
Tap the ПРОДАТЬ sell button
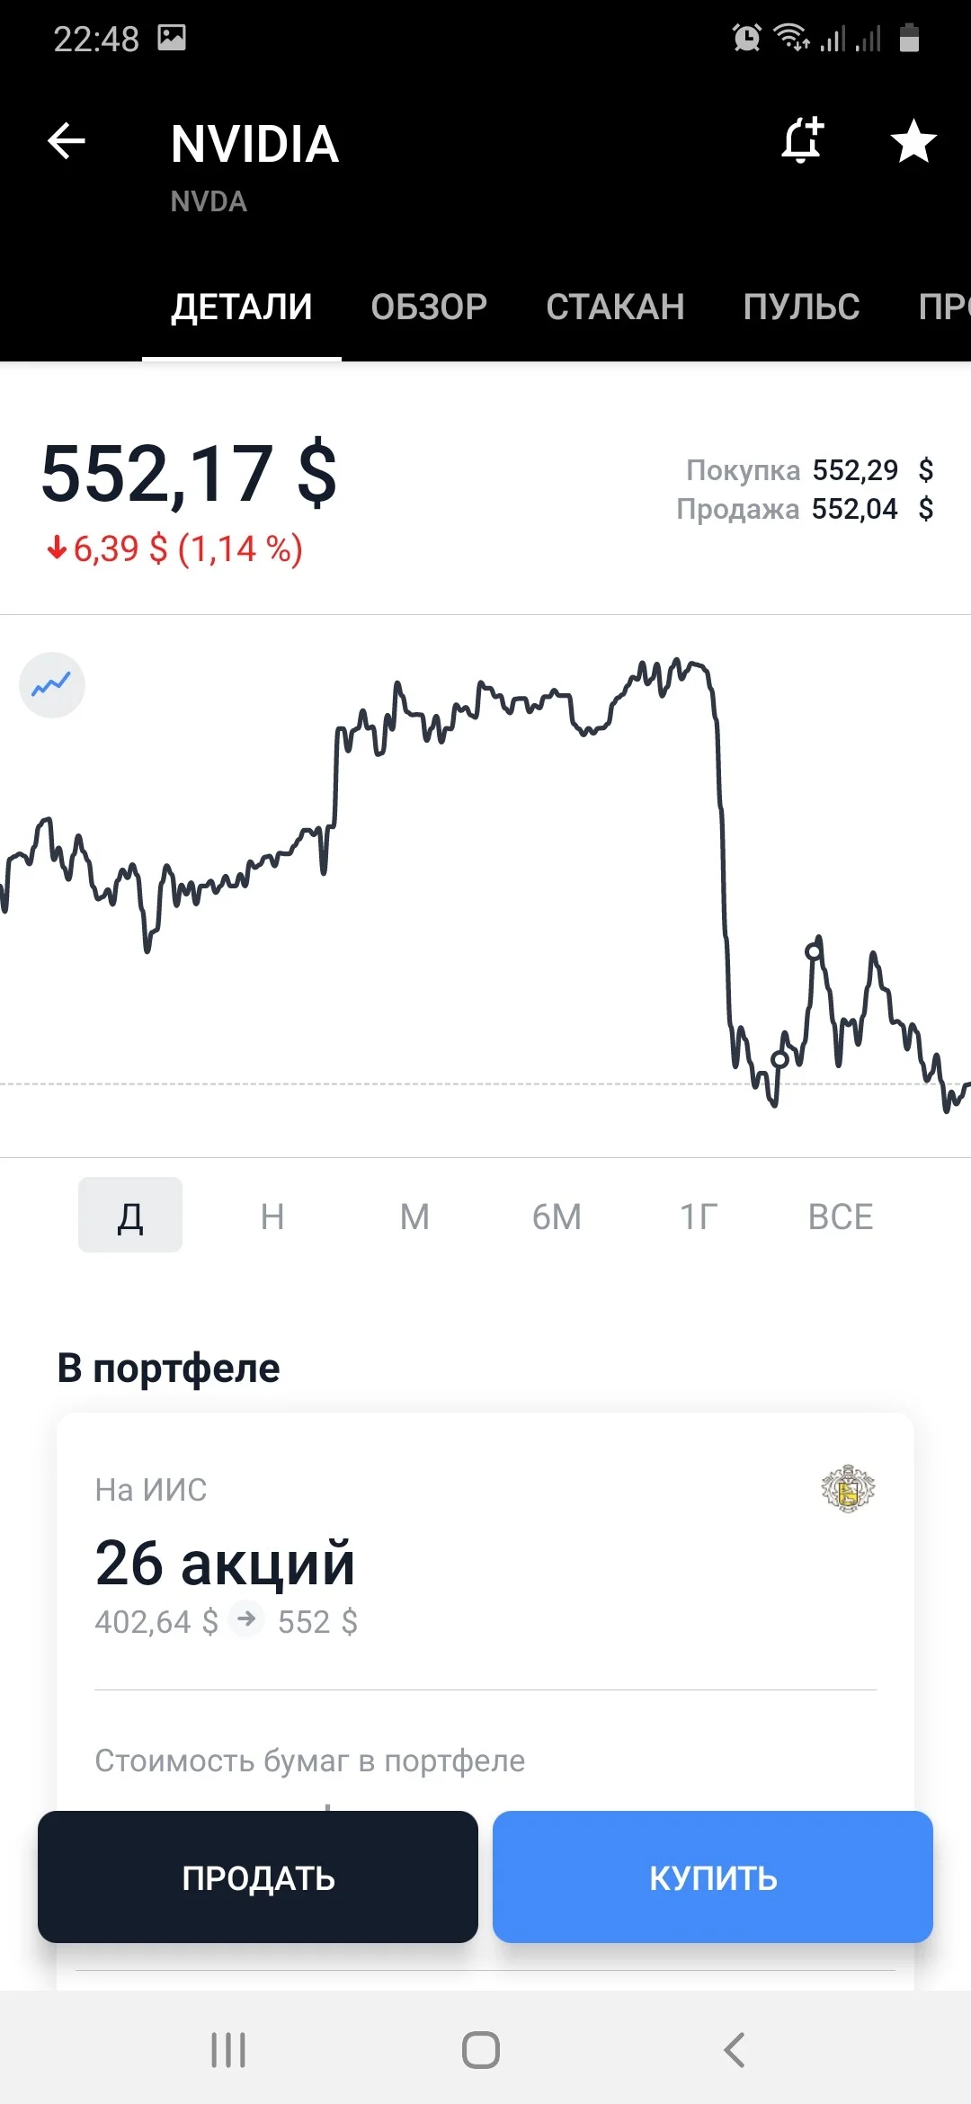point(258,1877)
